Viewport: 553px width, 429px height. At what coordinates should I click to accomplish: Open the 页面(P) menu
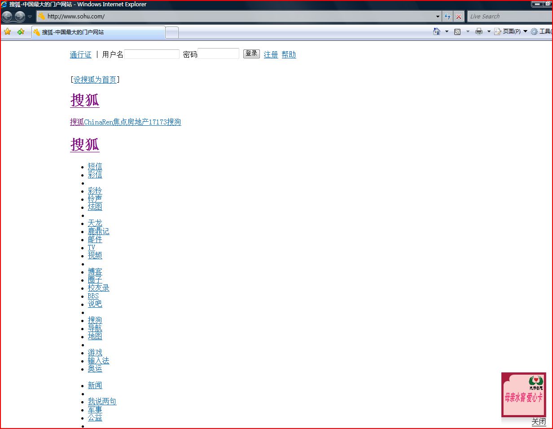click(x=511, y=31)
